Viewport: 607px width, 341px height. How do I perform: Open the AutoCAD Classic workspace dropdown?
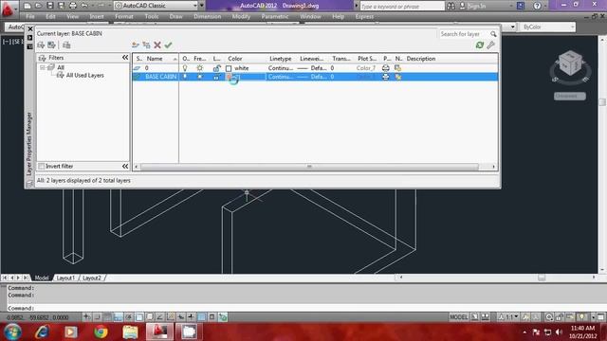[194, 6]
